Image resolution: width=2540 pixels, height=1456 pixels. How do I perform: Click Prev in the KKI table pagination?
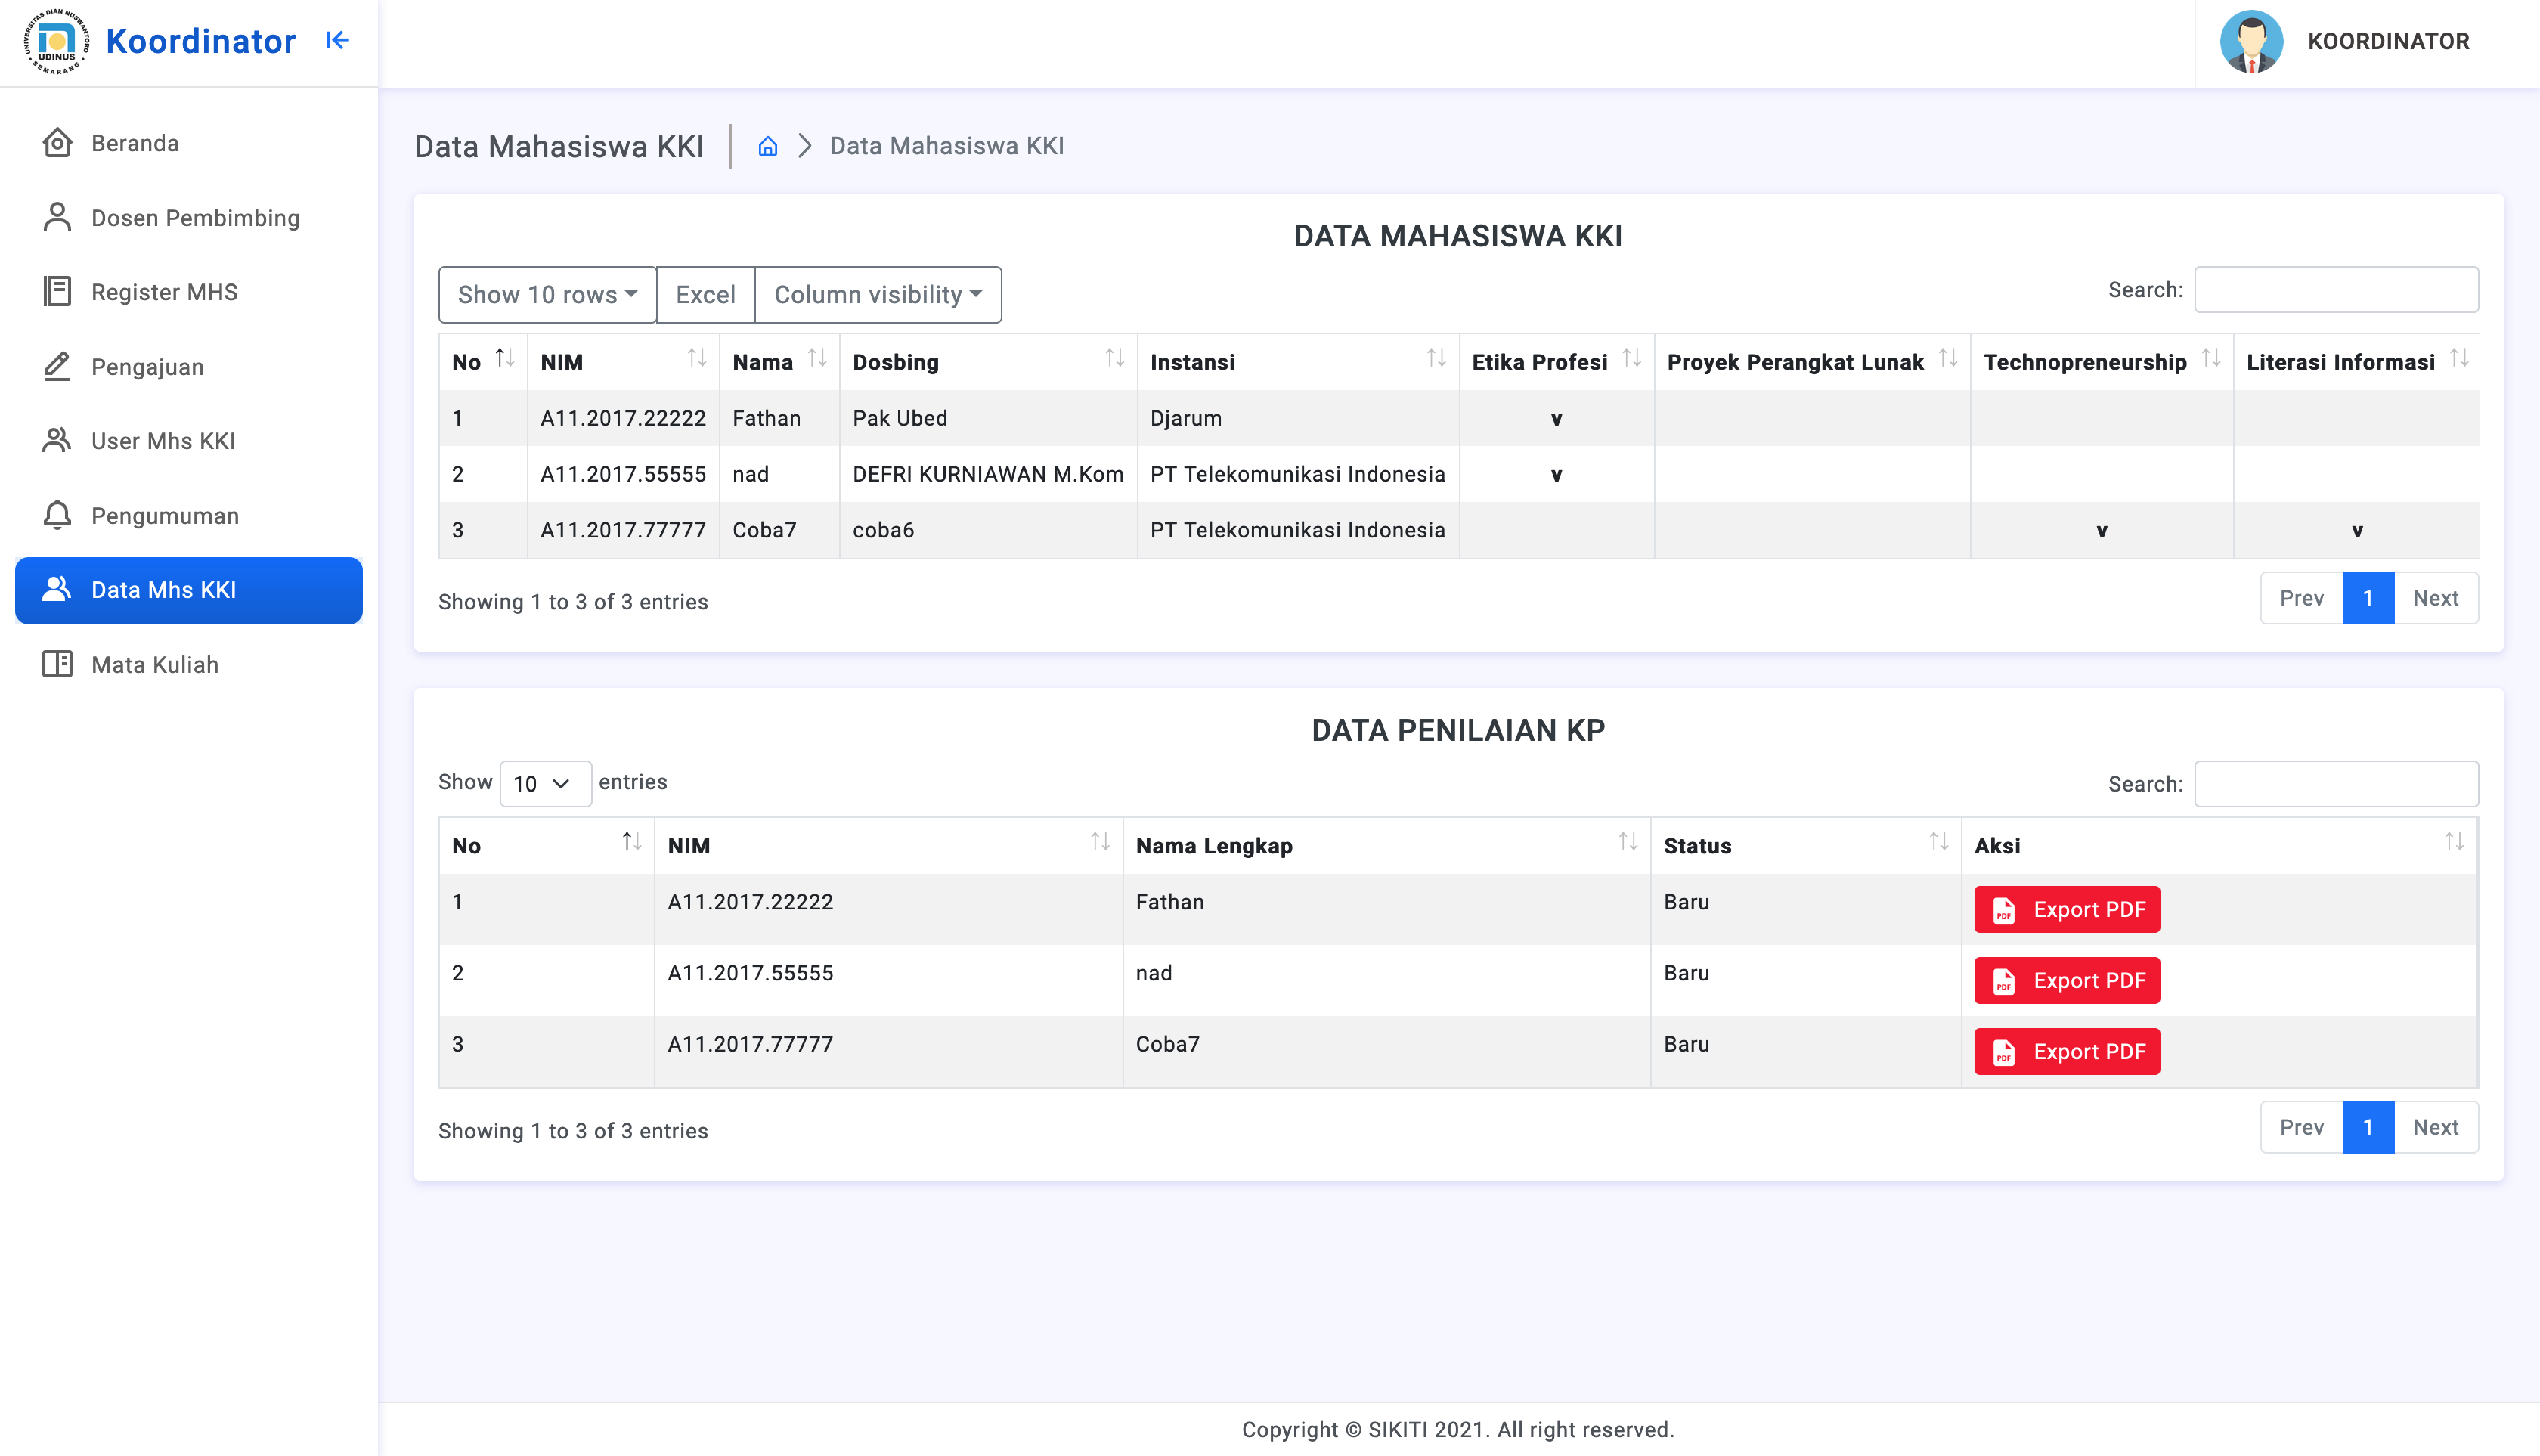click(x=2301, y=598)
